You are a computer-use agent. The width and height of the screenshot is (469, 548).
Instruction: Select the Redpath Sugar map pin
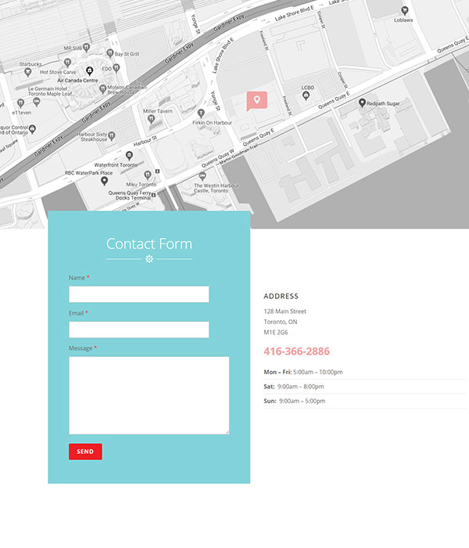point(362,103)
